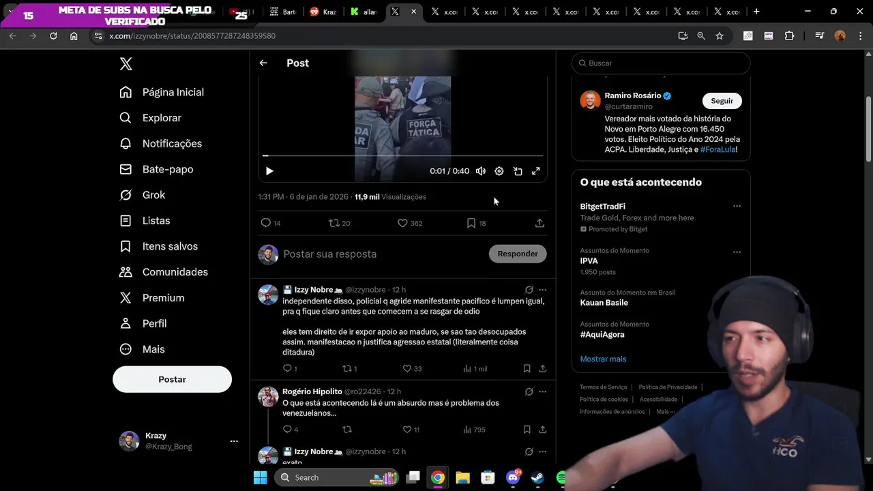The height and width of the screenshot is (491, 873).
Task: Open Discord from the taskbar
Action: [513, 477]
